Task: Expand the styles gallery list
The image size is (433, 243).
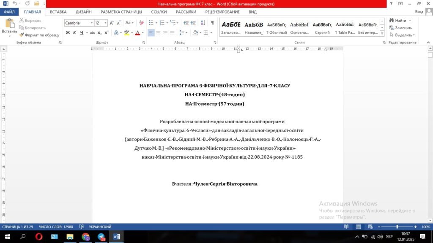Action: pyautogui.click(x=382, y=35)
